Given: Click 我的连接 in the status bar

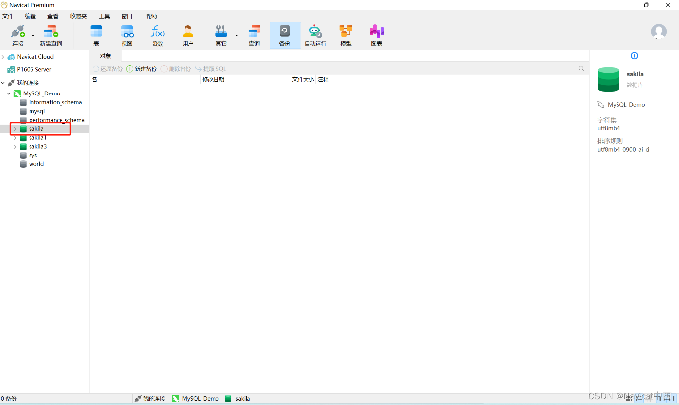Looking at the screenshot, I should pos(150,399).
